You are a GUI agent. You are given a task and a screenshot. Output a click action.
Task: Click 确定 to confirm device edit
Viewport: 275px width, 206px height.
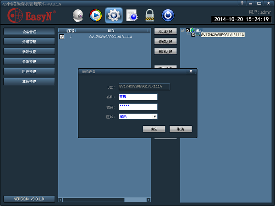coord(154,129)
